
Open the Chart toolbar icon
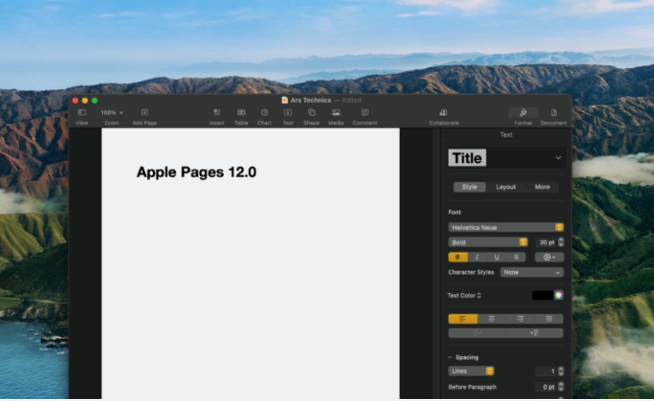coord(264,113)
